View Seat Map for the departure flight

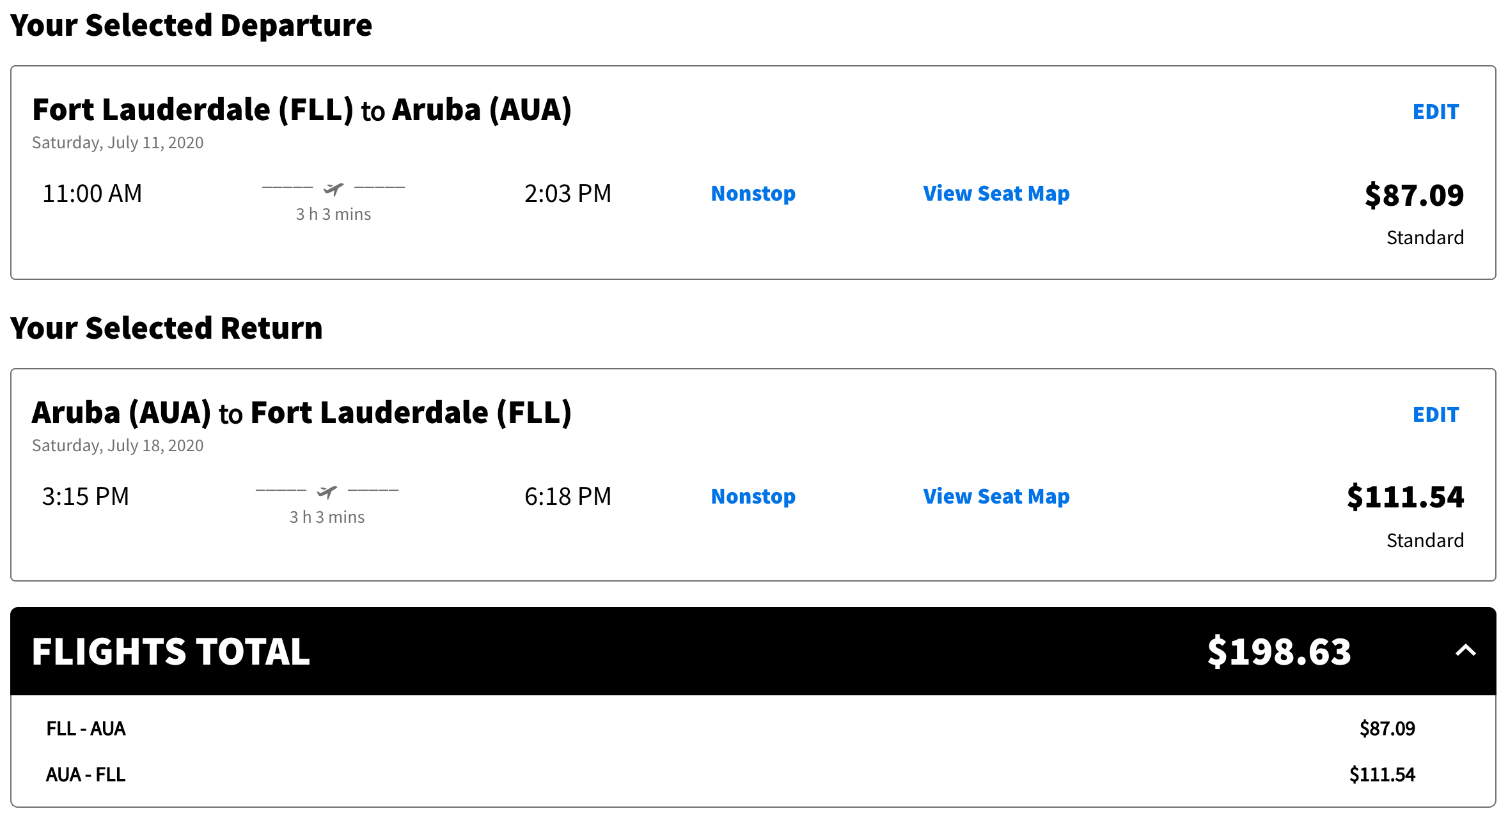click(996, 194)
